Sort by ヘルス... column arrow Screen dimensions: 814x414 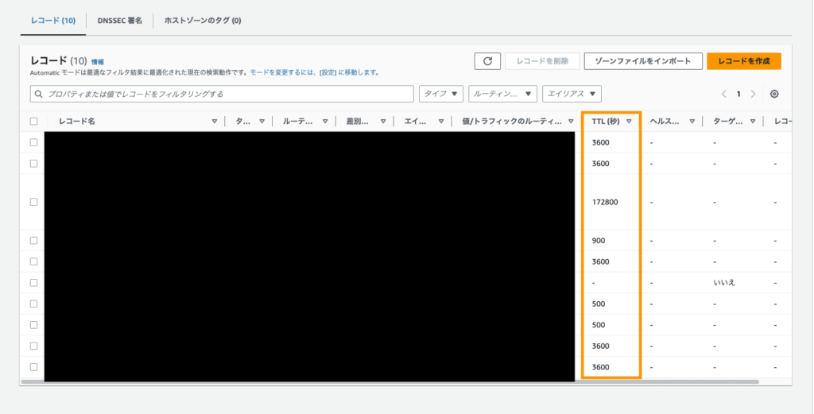pos(692,122)
